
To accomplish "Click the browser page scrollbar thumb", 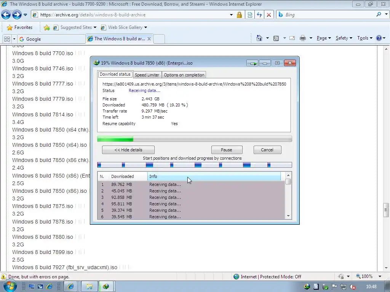I will click(386, 210).
